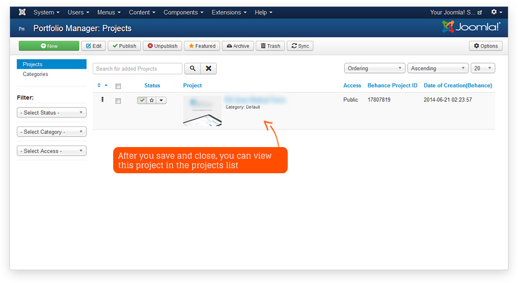
Task: Click the ordering sort arrows column header
Action: [102, 85]
